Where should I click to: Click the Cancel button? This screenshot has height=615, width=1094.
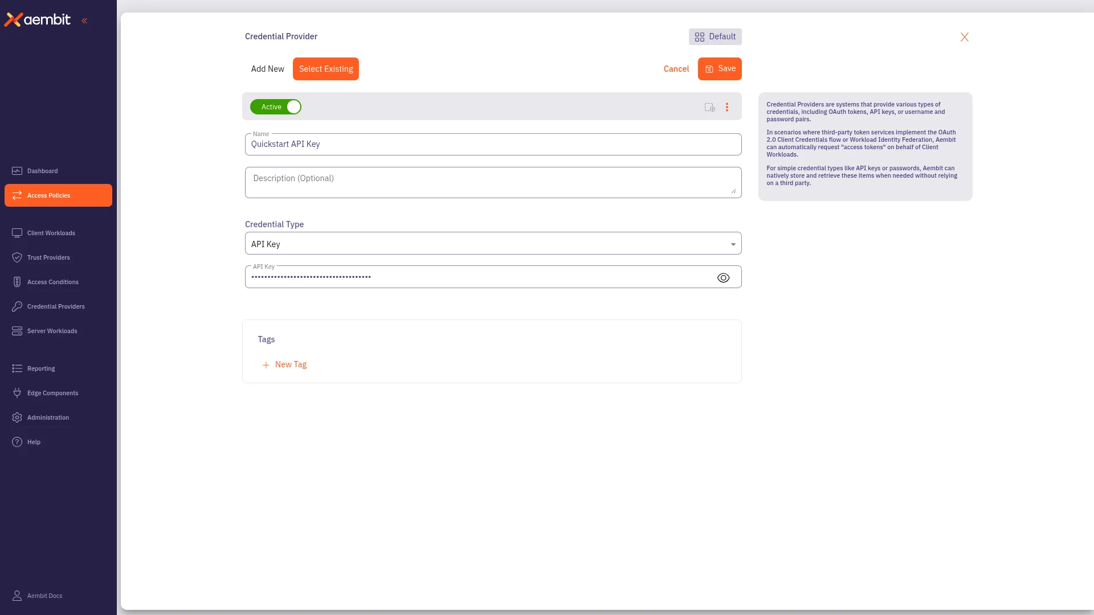[676, 69]
